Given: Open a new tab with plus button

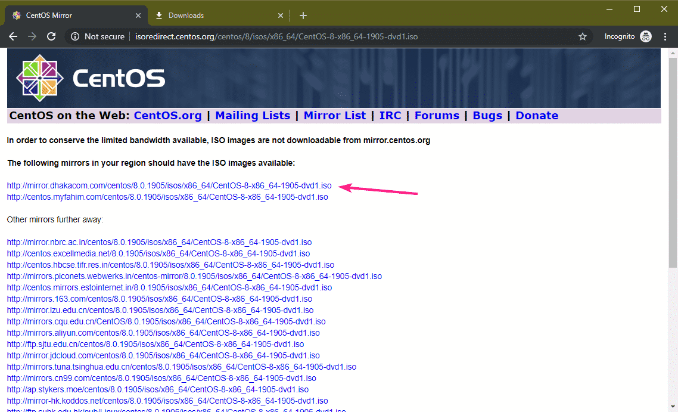Looking at the screenshot, I should pos(303,16).
